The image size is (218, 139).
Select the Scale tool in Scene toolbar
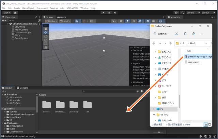(46, 40)
